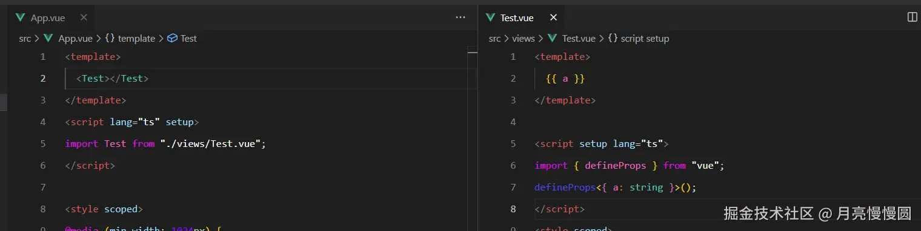
Task: Open 'template' breadcrumb in App.vue editor
Action: (136, 38)
